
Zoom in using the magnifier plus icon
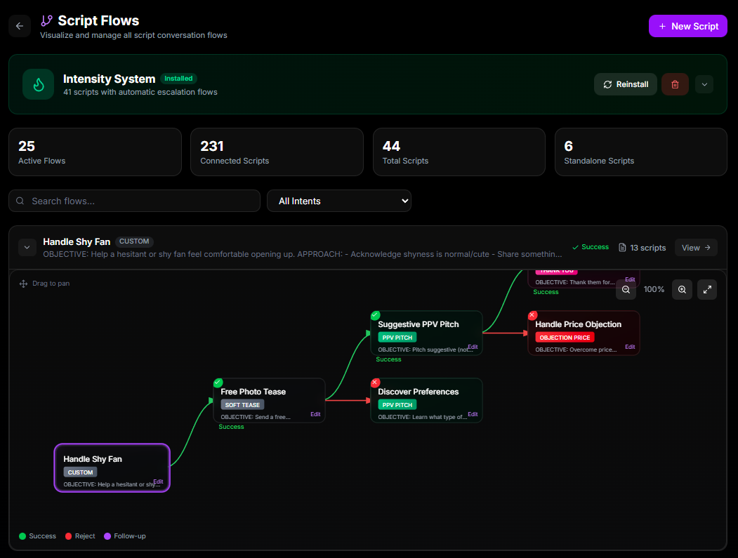click(682, 289)
